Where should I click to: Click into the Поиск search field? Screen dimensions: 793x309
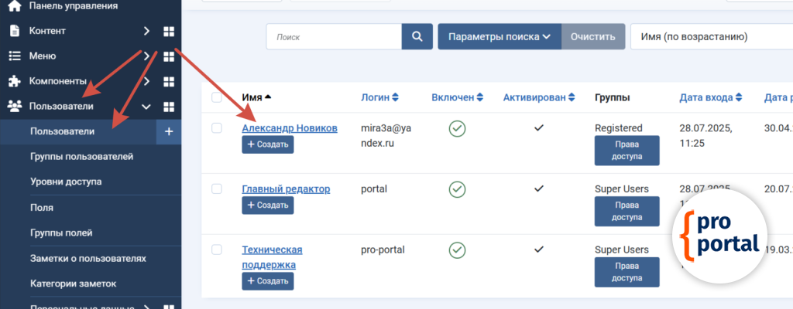click(x=334, y=36)
